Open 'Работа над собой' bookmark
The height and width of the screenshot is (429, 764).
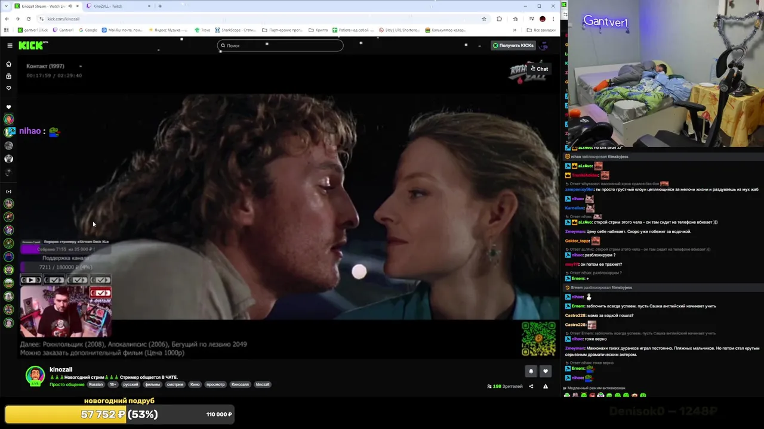[x=353, y=30]
